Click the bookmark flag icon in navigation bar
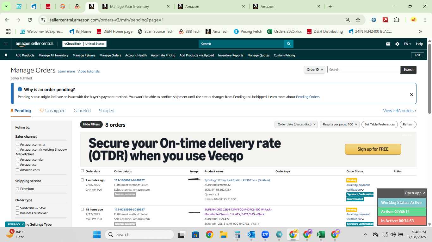The height and width of the screenshot is (242, 432). [6, 55]
